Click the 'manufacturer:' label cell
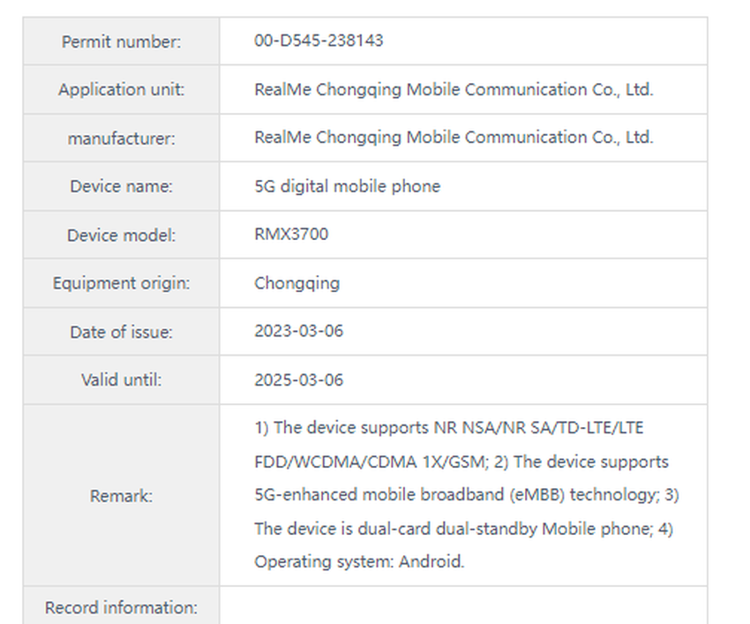 [121, 138]
